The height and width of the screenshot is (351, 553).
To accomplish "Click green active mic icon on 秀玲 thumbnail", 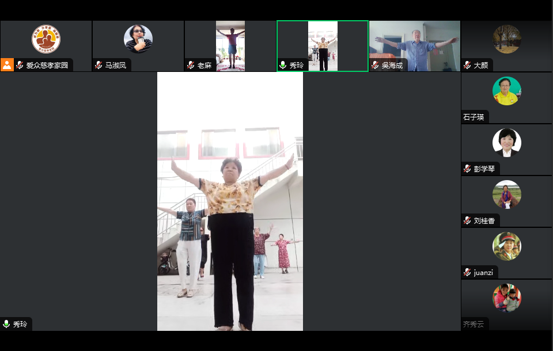I will click(x=283, y=66).
